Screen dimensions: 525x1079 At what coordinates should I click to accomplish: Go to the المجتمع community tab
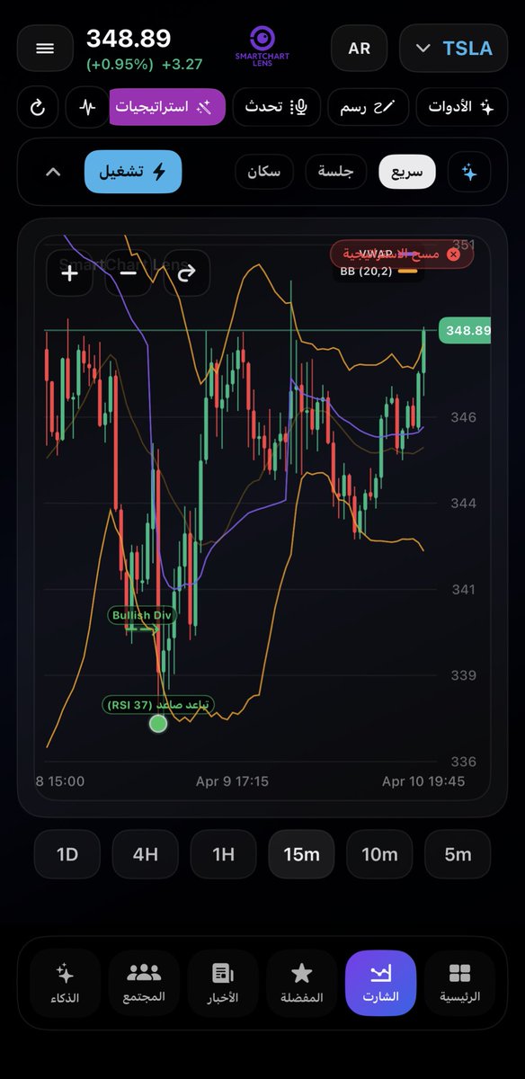(144, 984)
